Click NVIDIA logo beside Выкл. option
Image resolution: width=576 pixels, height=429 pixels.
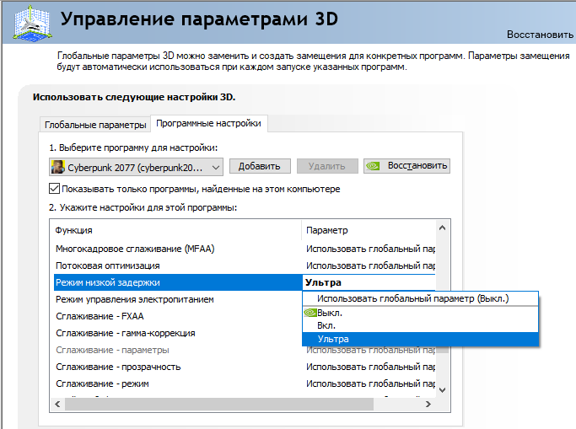(310, 313)
